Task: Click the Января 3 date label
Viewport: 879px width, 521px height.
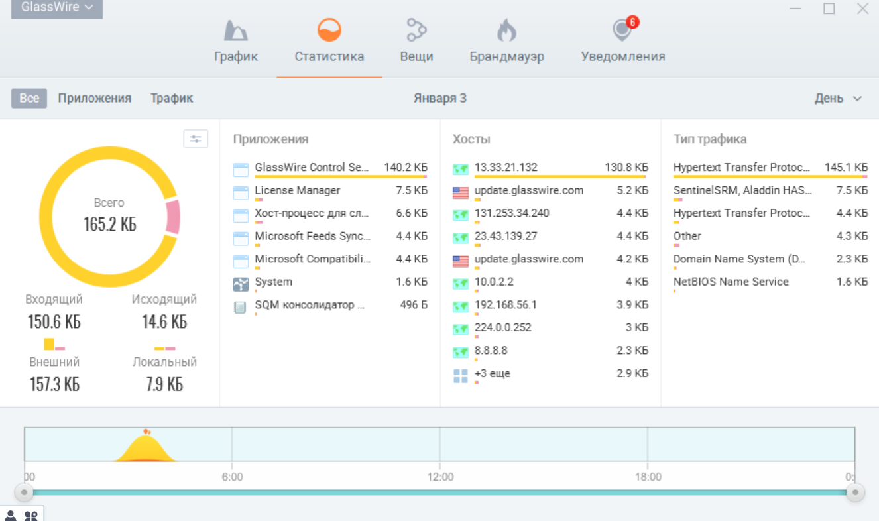Action: click(440, 98)
